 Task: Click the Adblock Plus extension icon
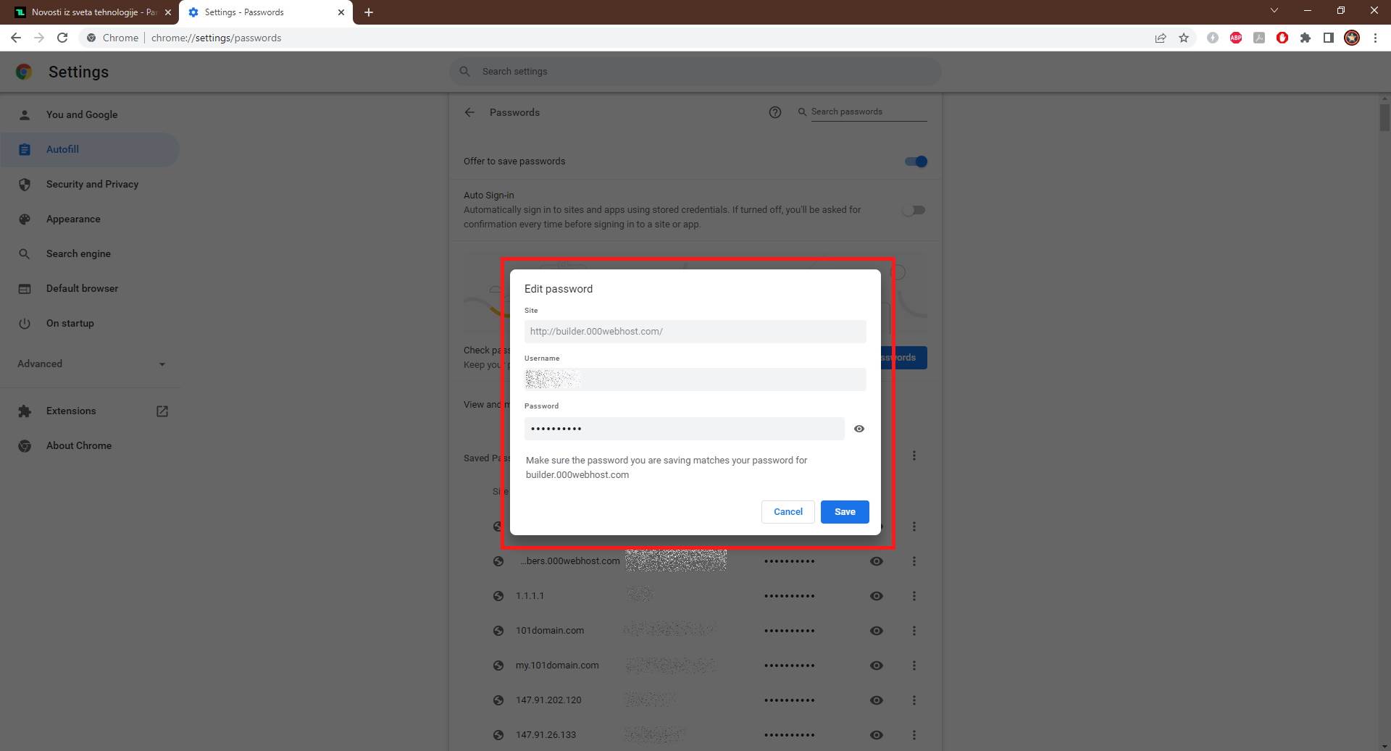(x=1236, y=38)
